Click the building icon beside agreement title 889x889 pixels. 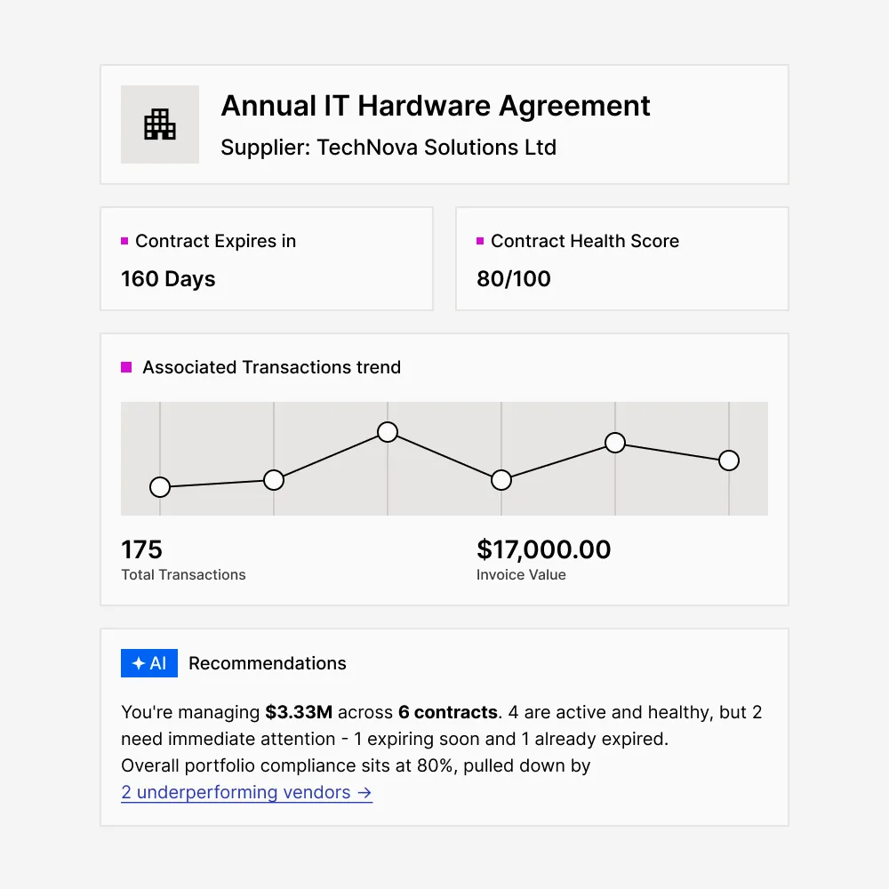pyautogui.click(x=160, y=124)
